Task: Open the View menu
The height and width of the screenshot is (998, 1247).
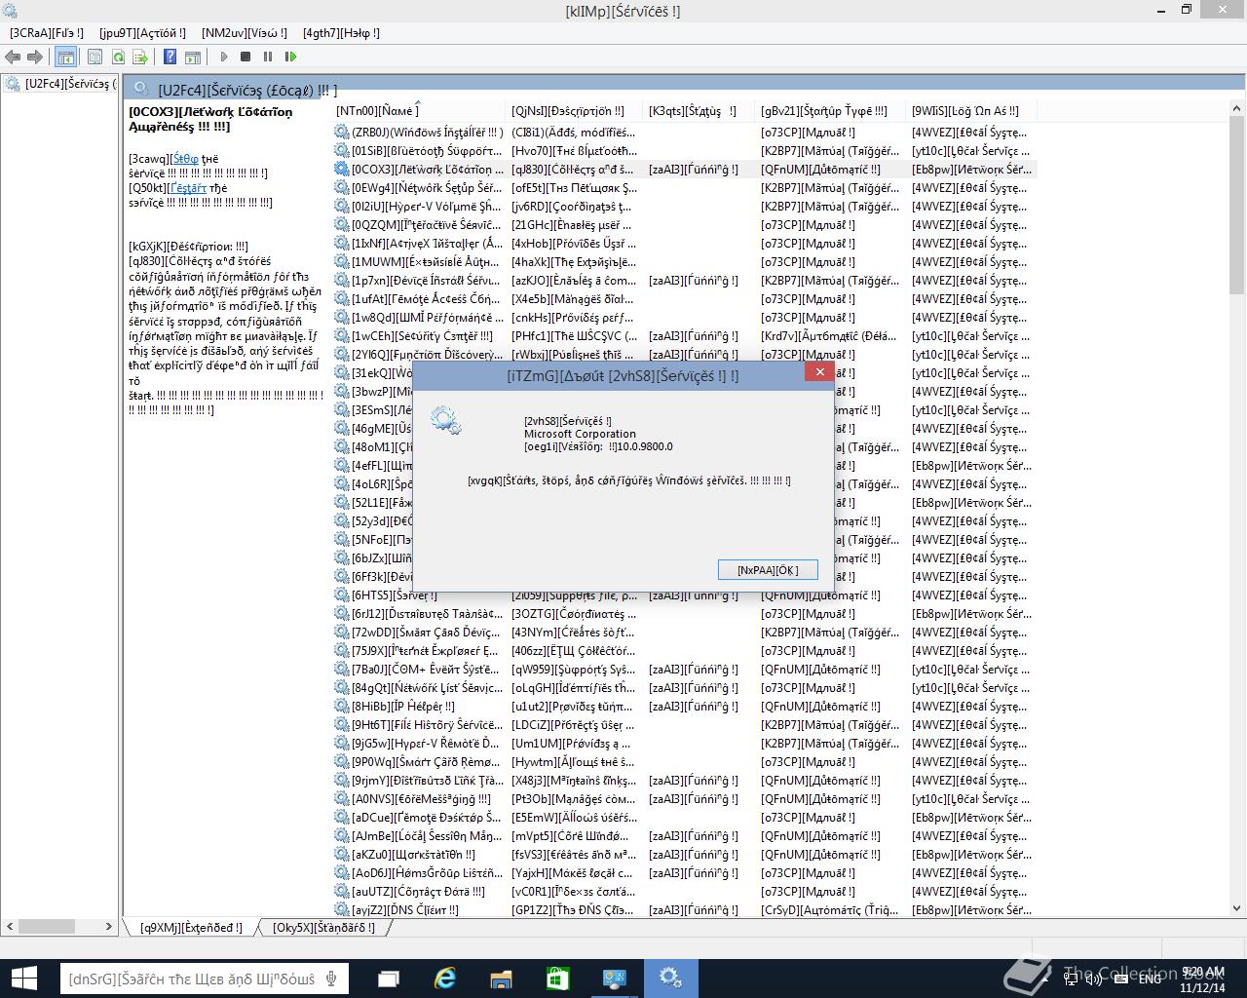Action: coord(245,32)
